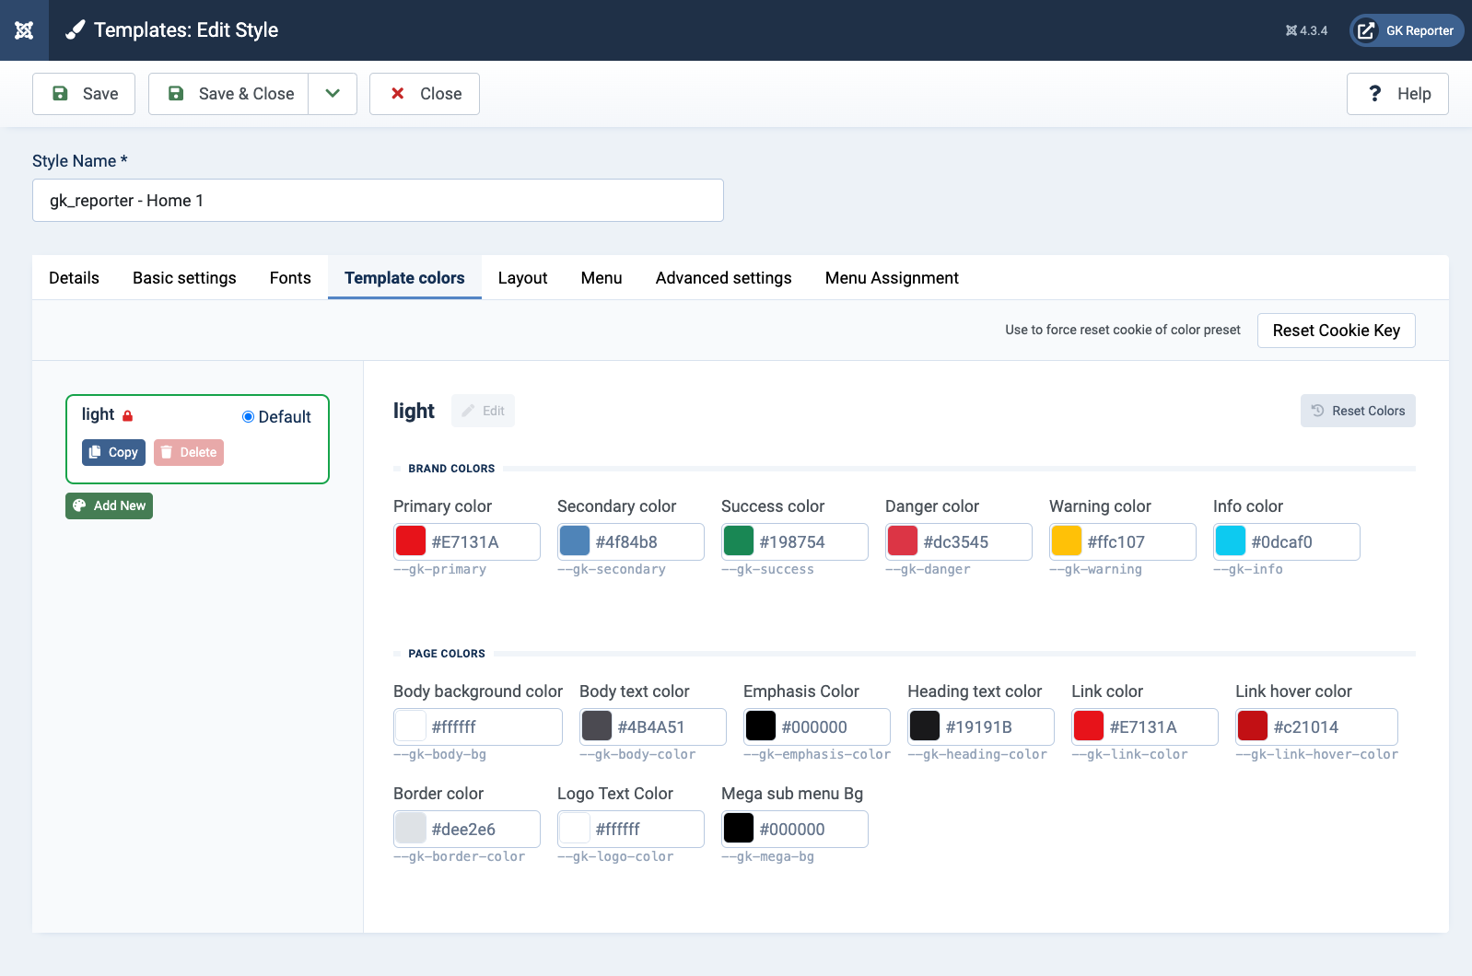Open GK Reporter site preview link
This screenshot has height=976, width=1472.
[1407, 30]
